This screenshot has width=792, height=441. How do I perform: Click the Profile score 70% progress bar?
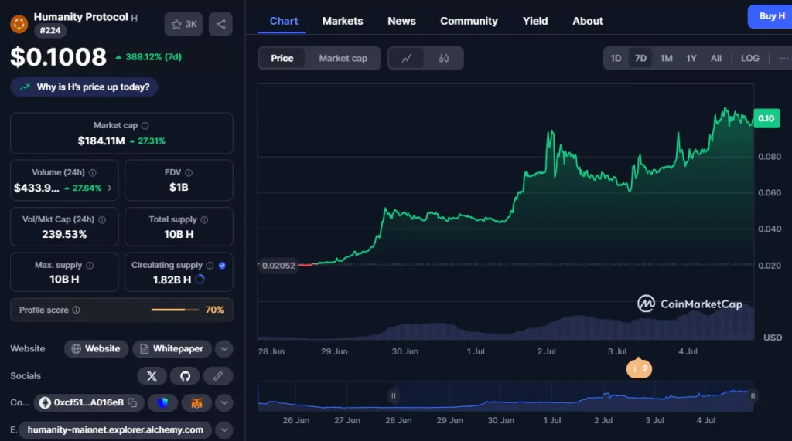click(x=175, y=310)
